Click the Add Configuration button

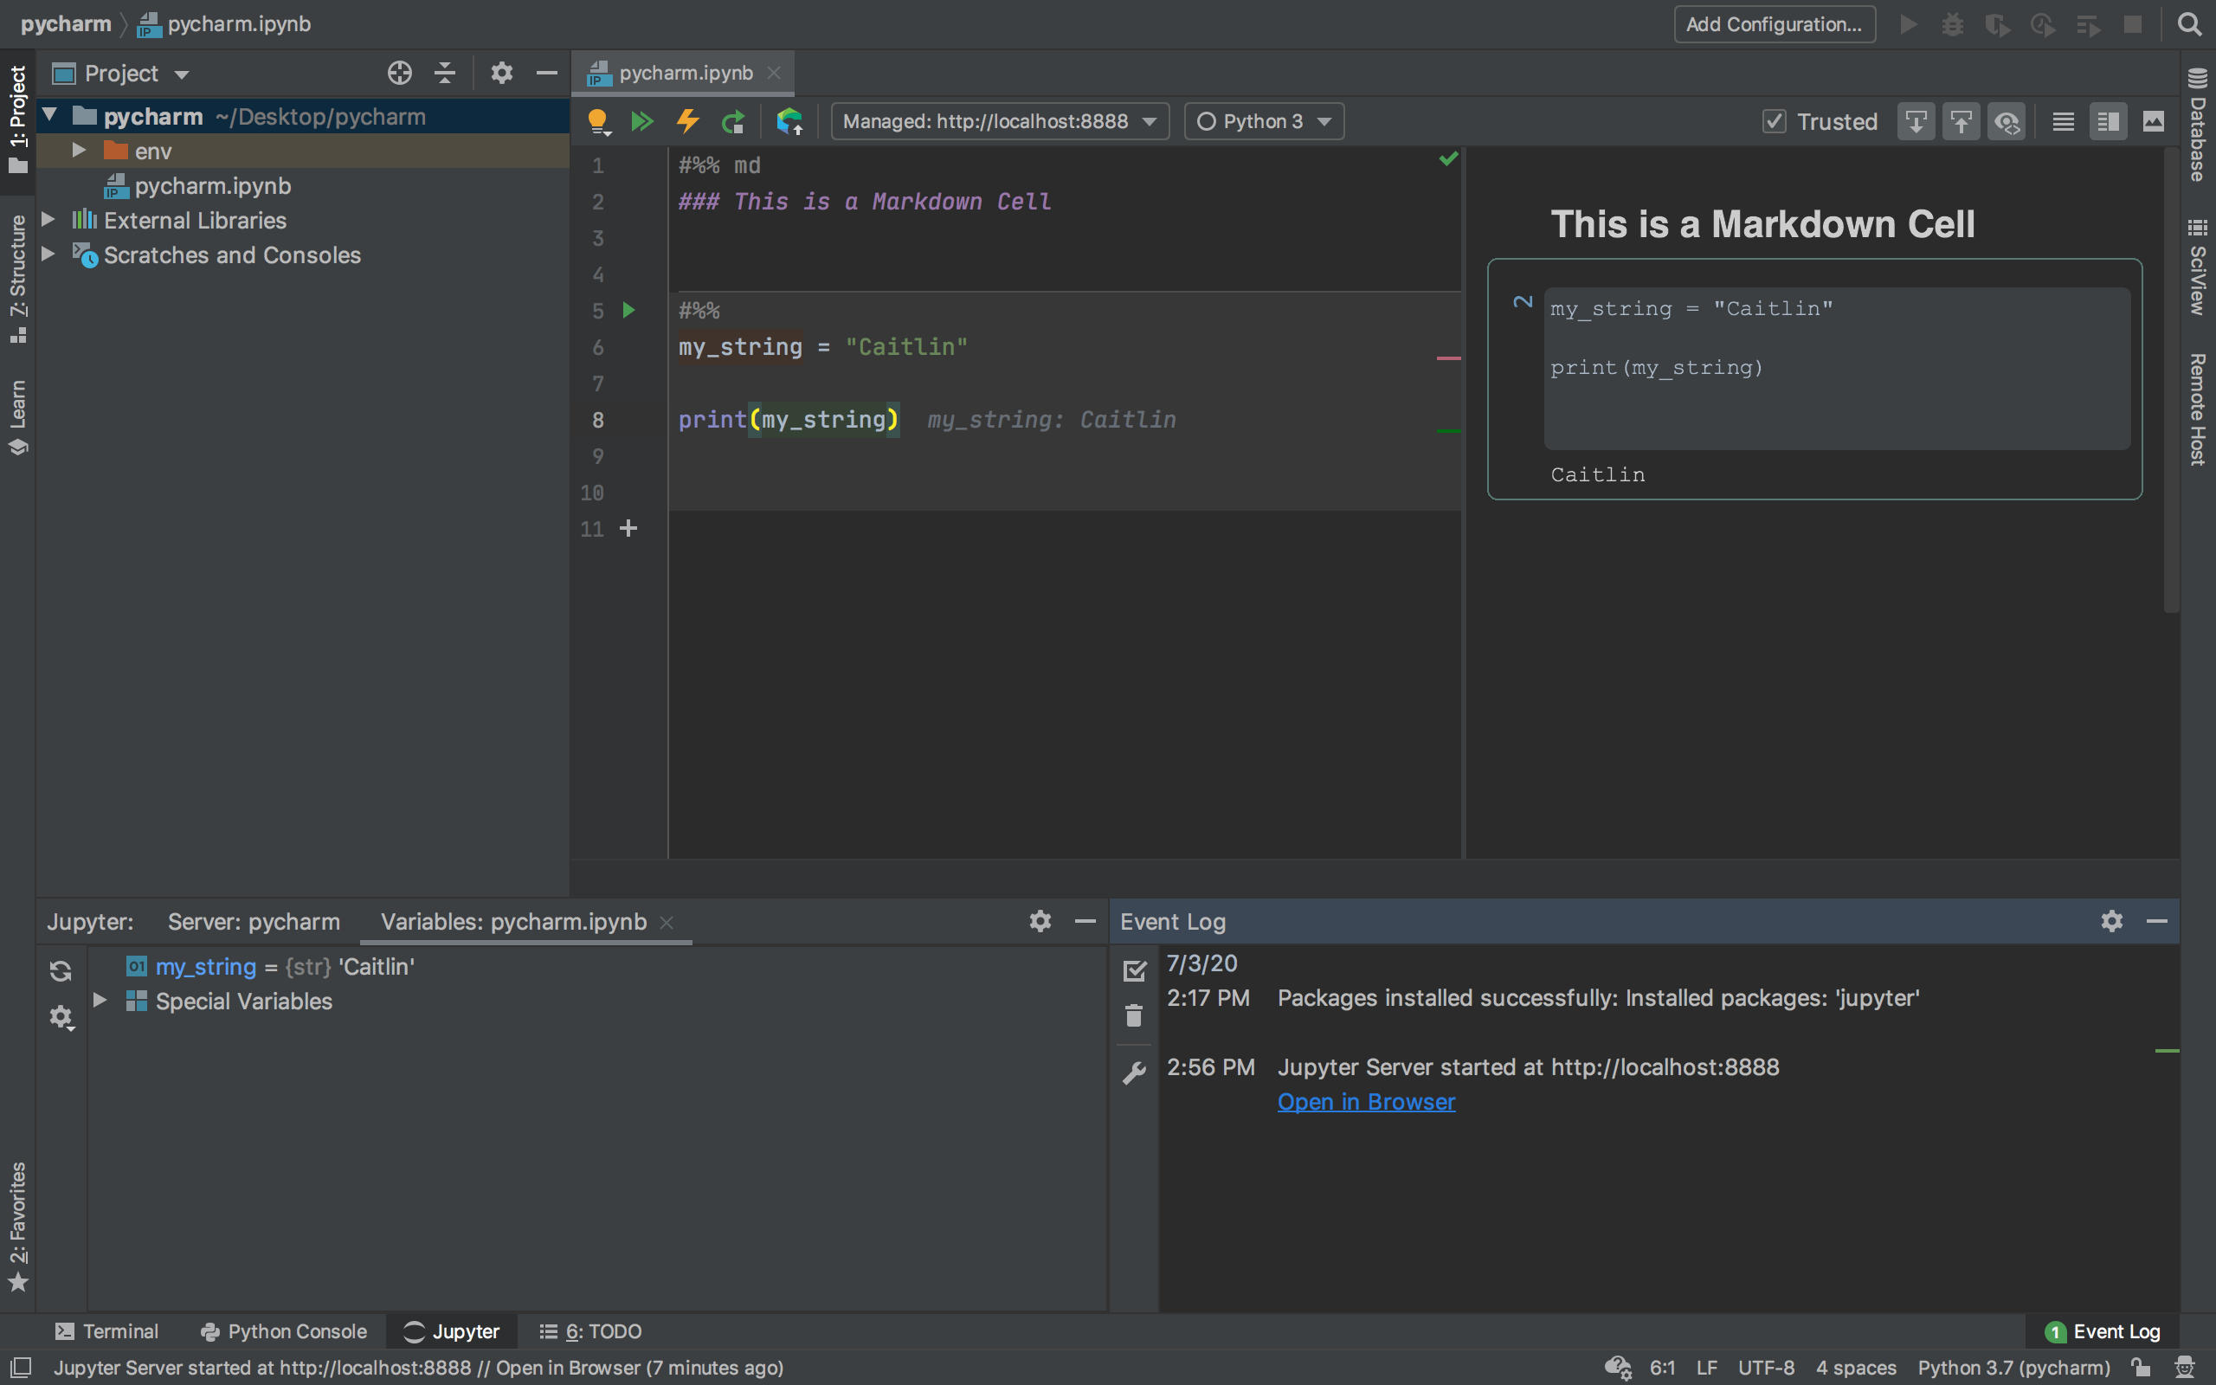point(1774,24)
